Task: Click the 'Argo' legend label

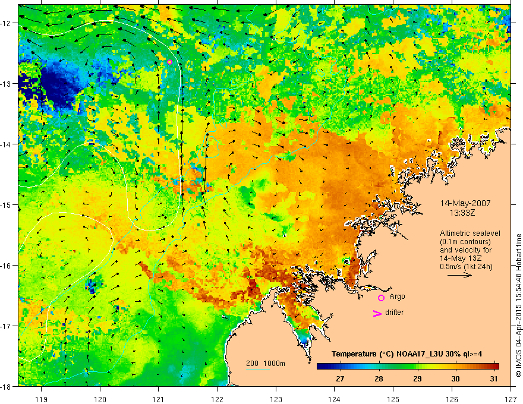Action: click(397, 296)
